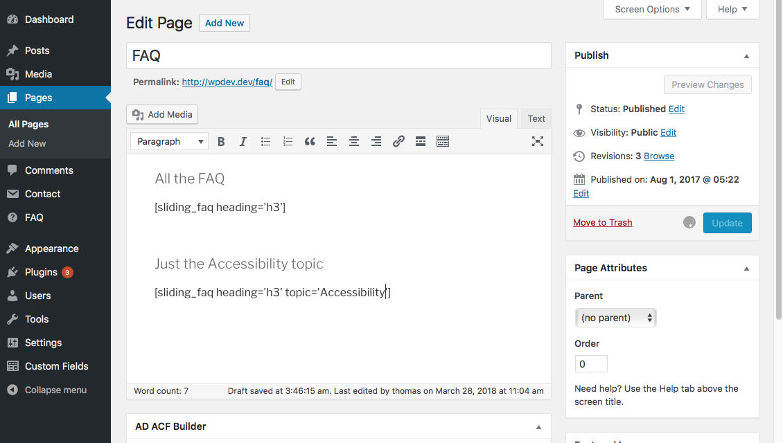Open Plugins in the sidebar menu
Image resolution: width=783 pixels, height=443 pixels.
[x=41, y=272]
